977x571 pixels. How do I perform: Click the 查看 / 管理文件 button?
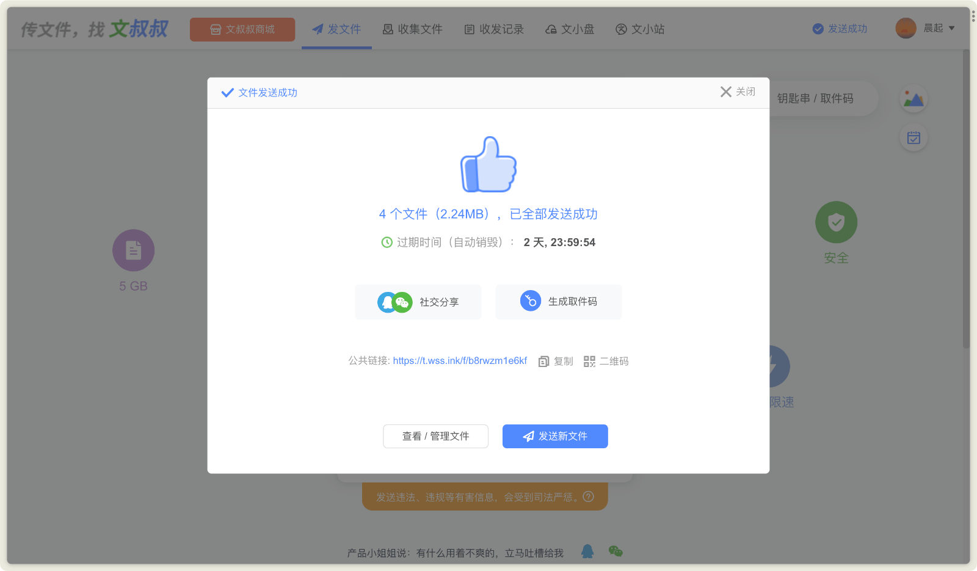[435, 436]
